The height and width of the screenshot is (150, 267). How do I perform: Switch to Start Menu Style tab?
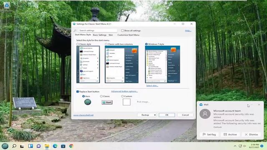click(83, 35)
